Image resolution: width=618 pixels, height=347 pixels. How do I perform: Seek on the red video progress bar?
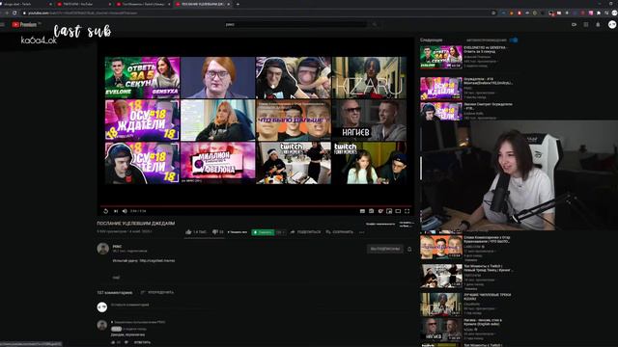pos(256,205)
